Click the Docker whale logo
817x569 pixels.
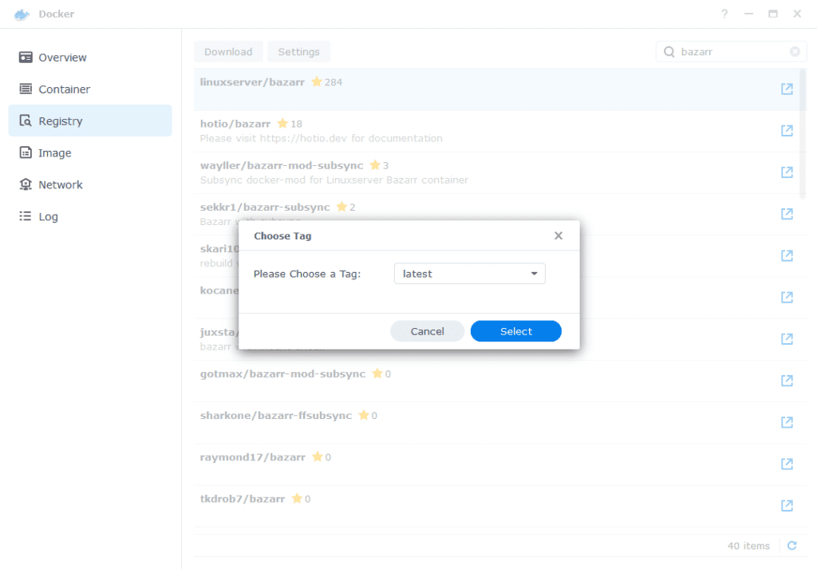click(22, 14)
